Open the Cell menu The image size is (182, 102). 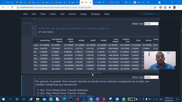click(62, 14)
